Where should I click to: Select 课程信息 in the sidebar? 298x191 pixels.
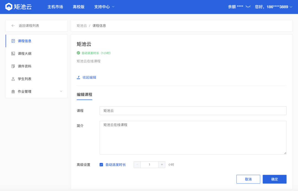click(x=36, y=41)
